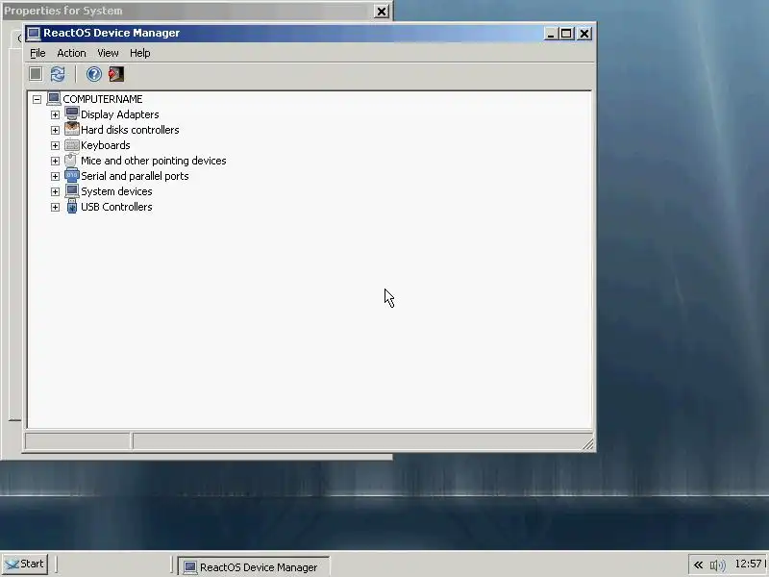The height and width of the screenshot is (577, 769).
Task: Expand the USB Controllers node
Action: tap(55, 207)
